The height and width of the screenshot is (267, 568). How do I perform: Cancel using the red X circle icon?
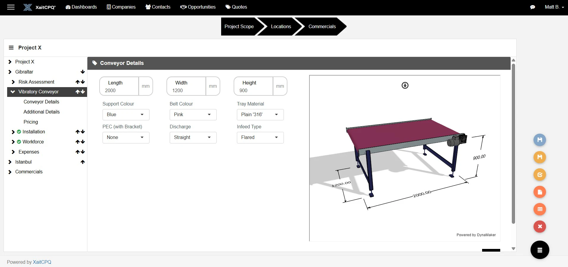pyautogui.click(x=540, y=226)
